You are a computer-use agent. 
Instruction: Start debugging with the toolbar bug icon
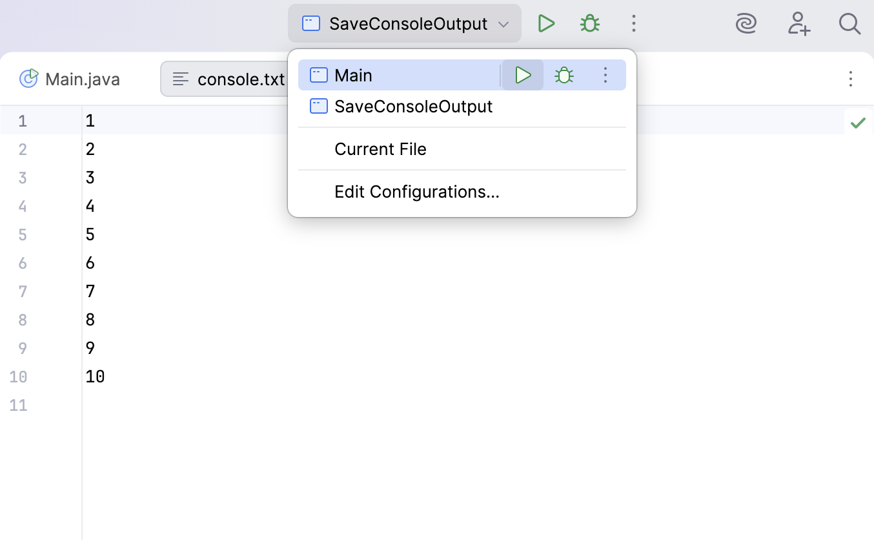point(589,23)
